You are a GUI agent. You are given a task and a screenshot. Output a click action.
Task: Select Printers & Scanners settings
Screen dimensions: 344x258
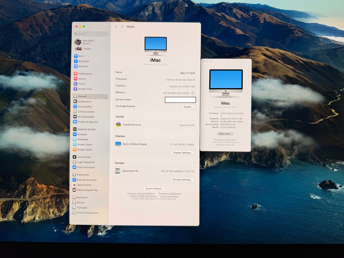pyautogui.click(x=85, y=213)
